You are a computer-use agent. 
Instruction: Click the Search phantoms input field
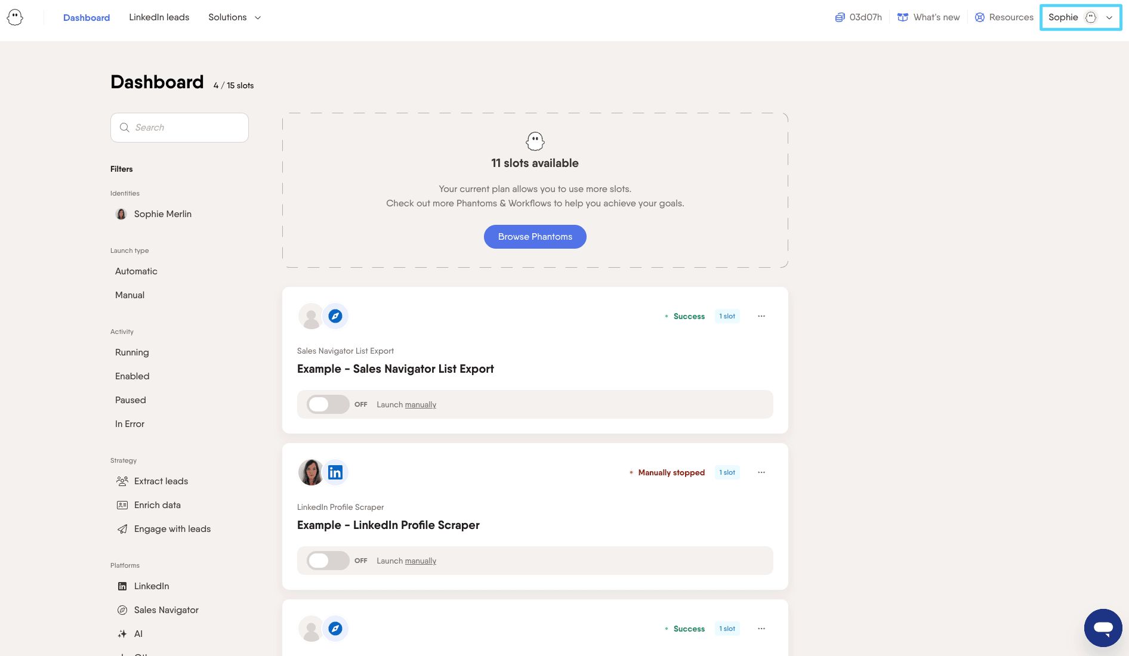tap(180, 128)
